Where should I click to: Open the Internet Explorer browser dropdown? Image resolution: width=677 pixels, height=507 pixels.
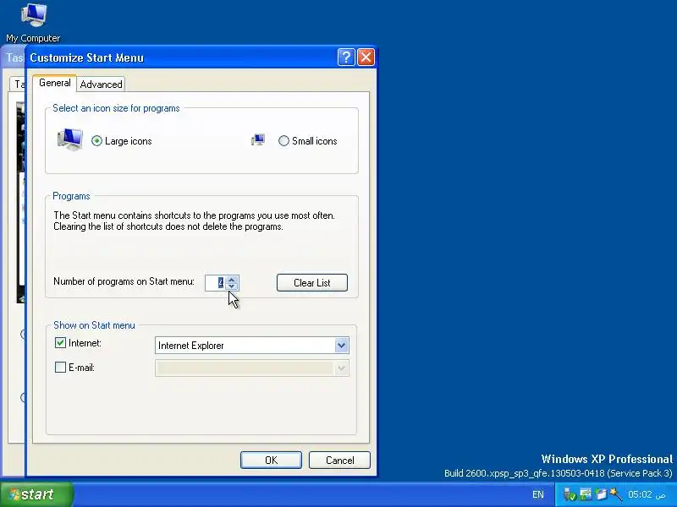(341, 346)
